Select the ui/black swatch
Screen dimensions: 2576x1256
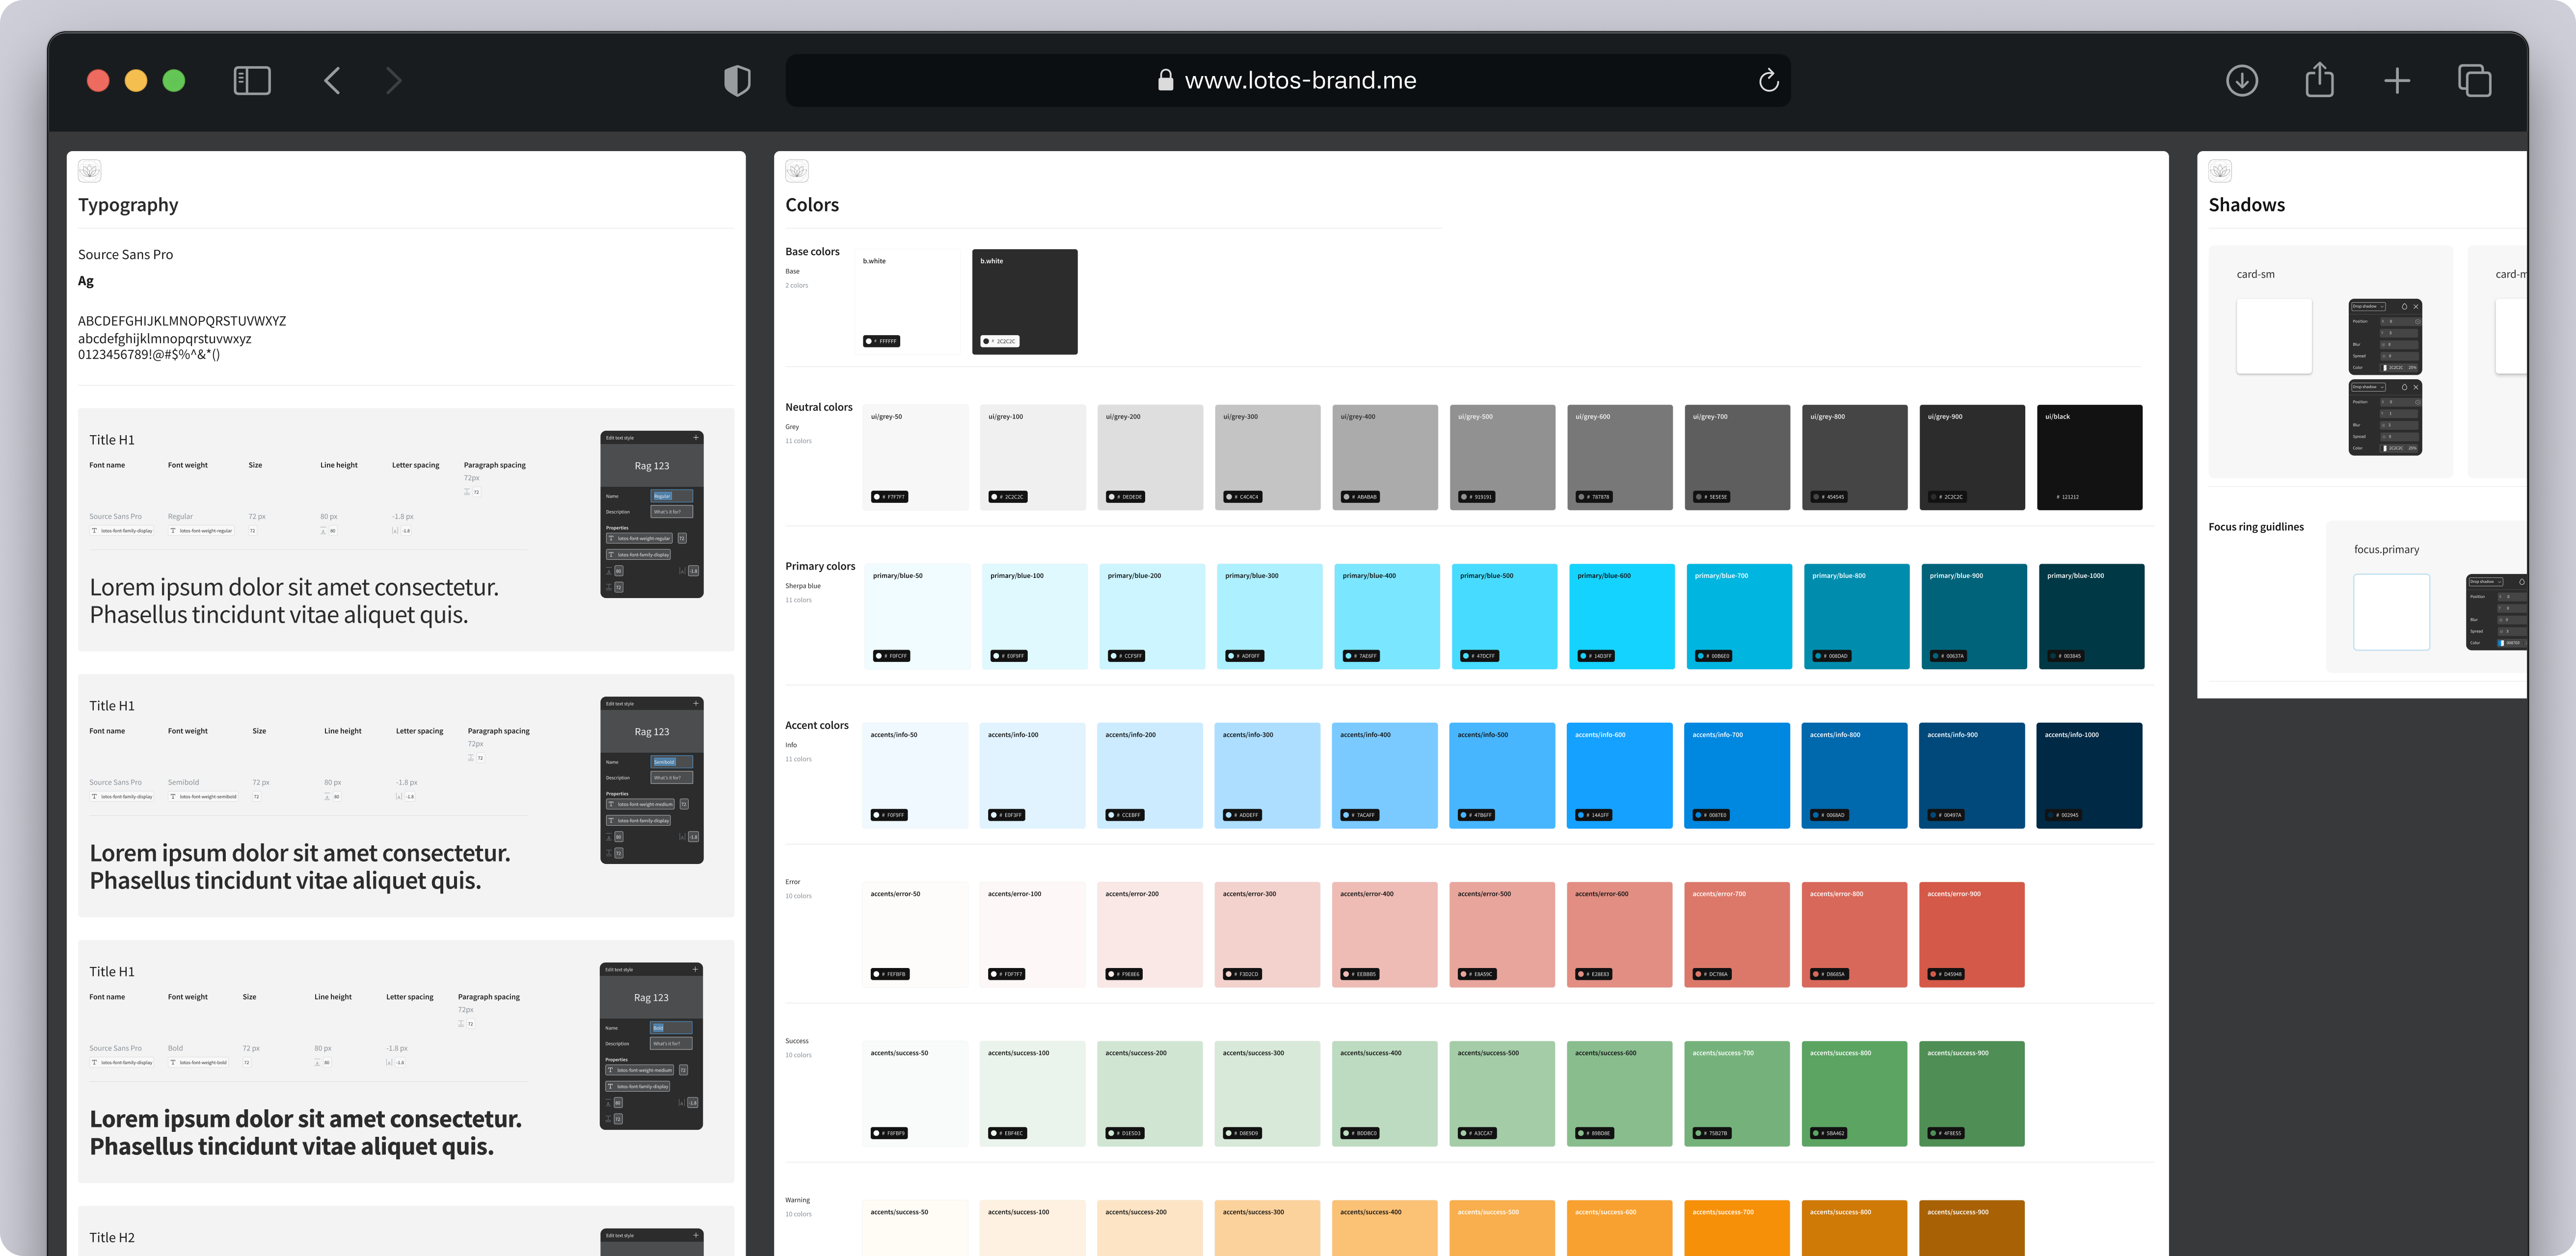point(2090,458)
